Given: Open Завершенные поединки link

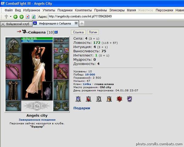Looking at the screenshot, I should (37, 120).
